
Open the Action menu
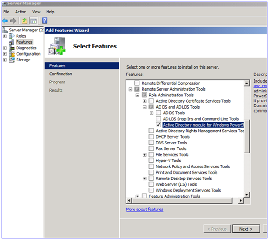pos(21,12)
